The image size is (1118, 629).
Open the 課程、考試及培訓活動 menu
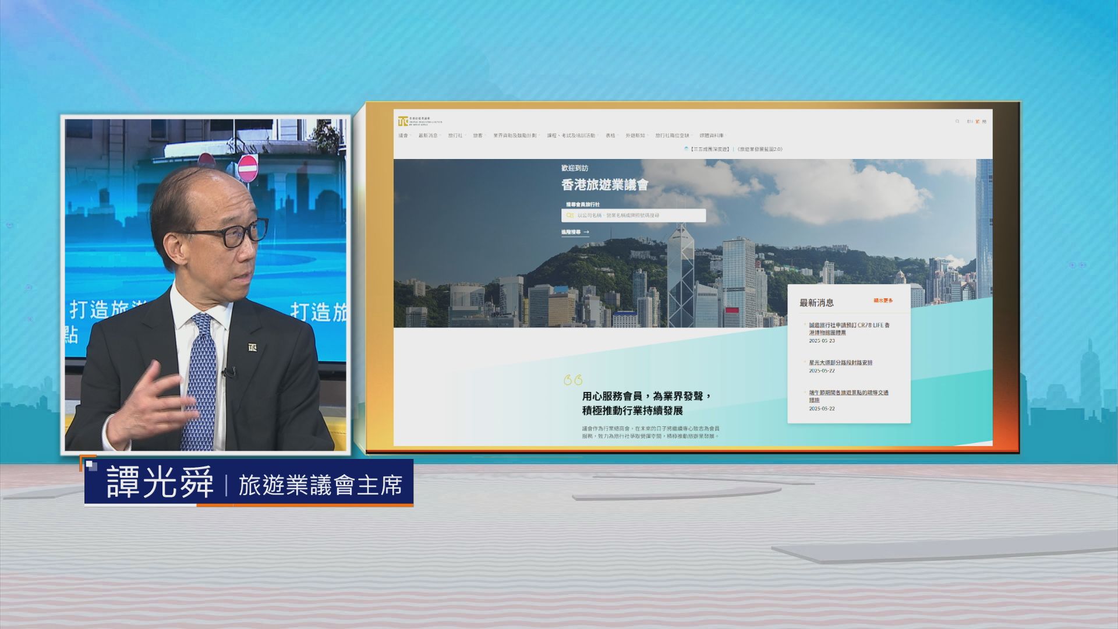[x=571, y=136]
